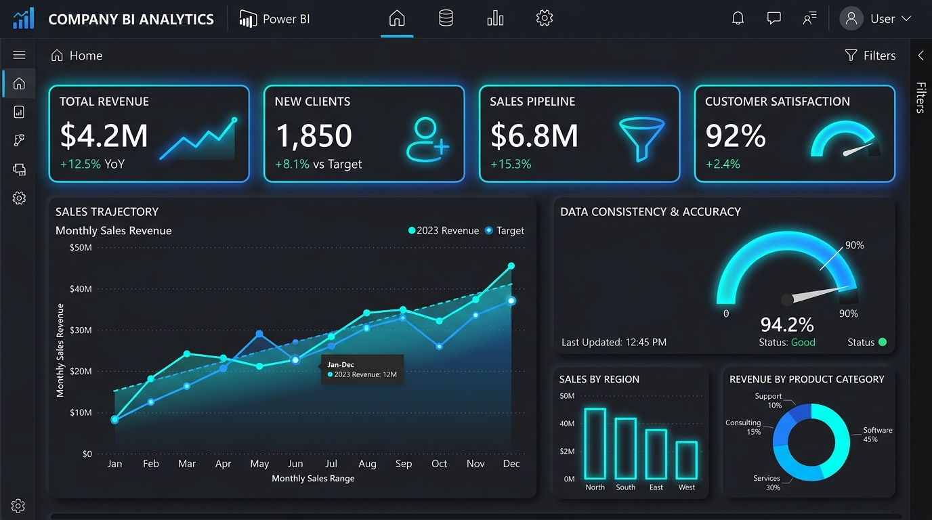Click the Consulting 15% label
932x520 pixels.
744,427
